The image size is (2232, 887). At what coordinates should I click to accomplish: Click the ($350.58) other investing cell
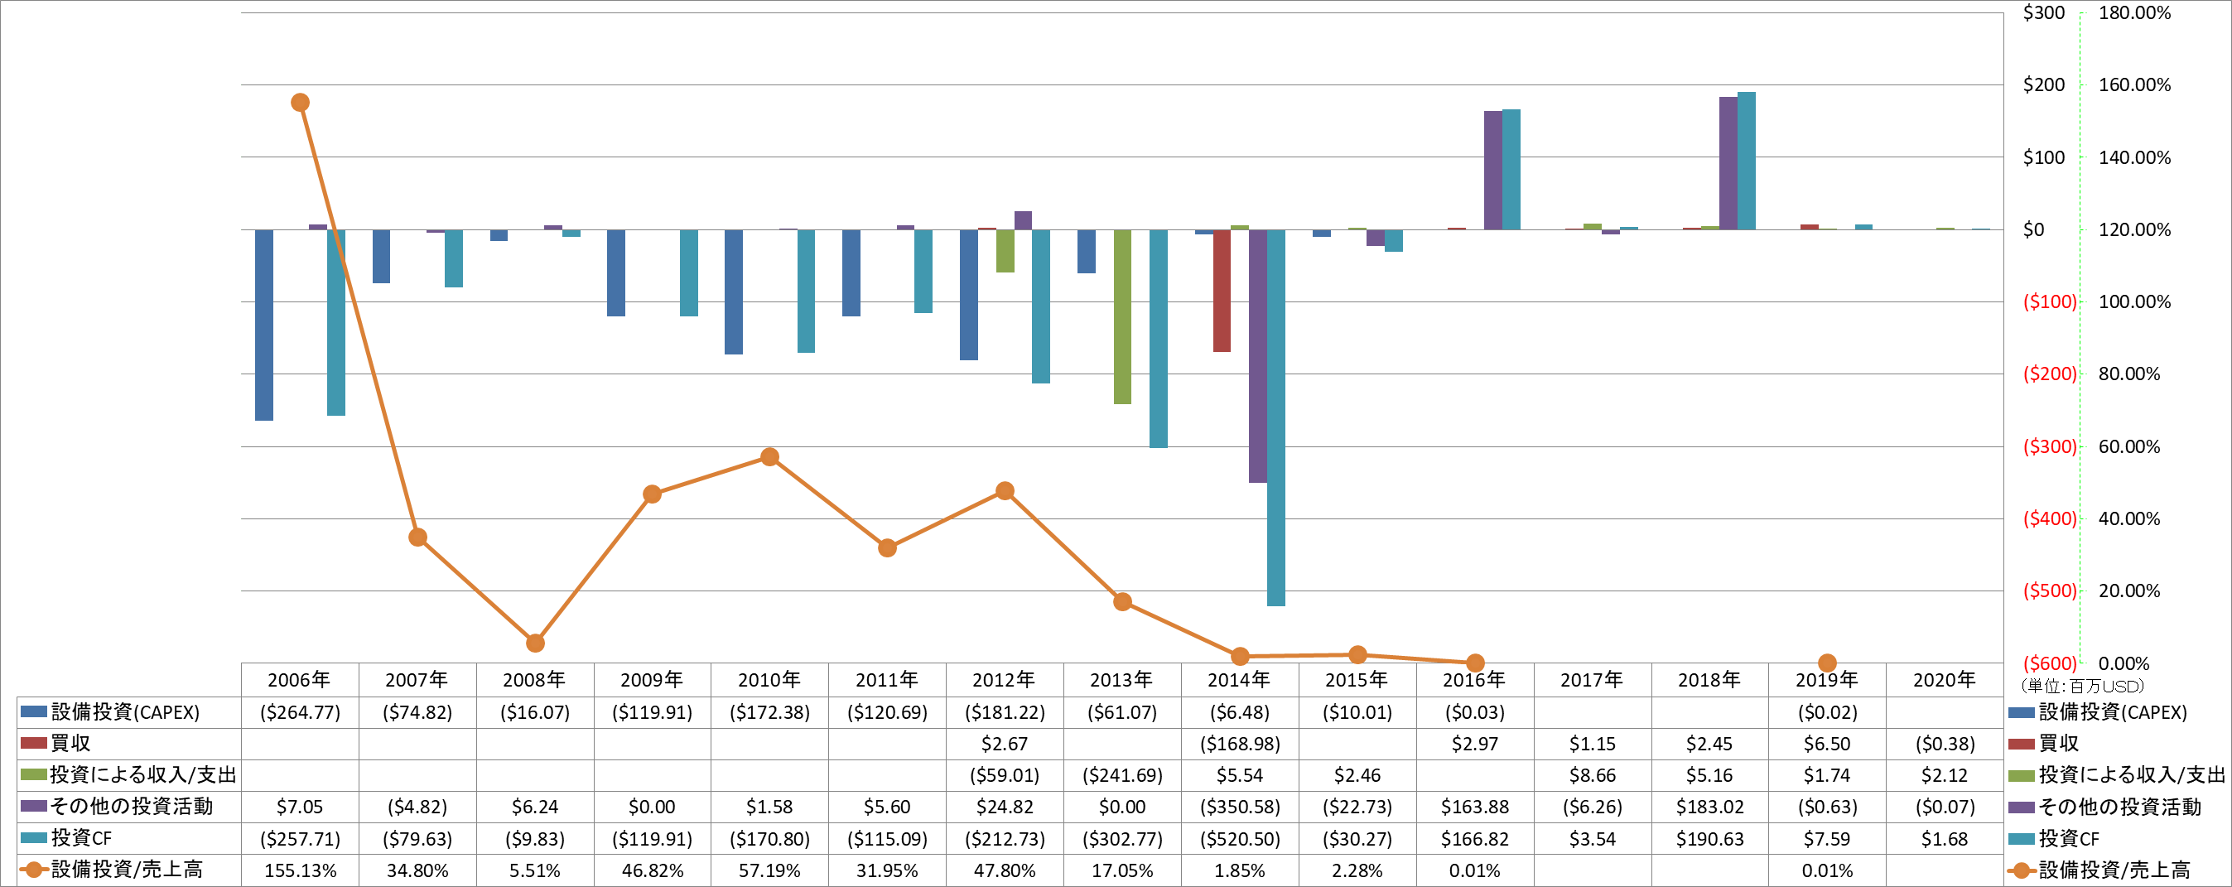pos(1240,807)
